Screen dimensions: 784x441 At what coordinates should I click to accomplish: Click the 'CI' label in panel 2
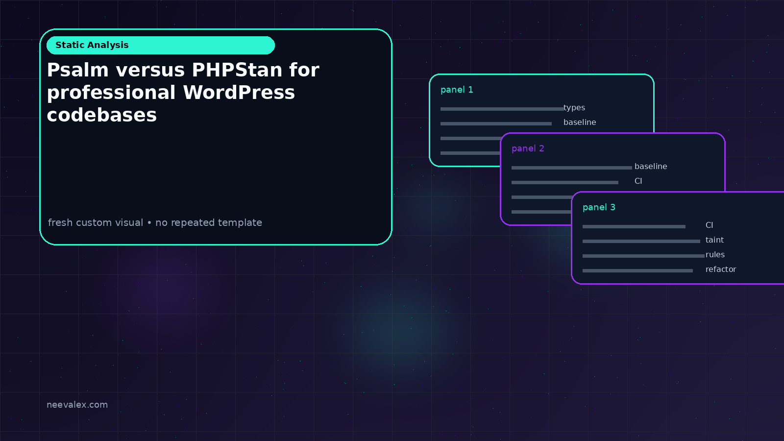click(638, 181)
